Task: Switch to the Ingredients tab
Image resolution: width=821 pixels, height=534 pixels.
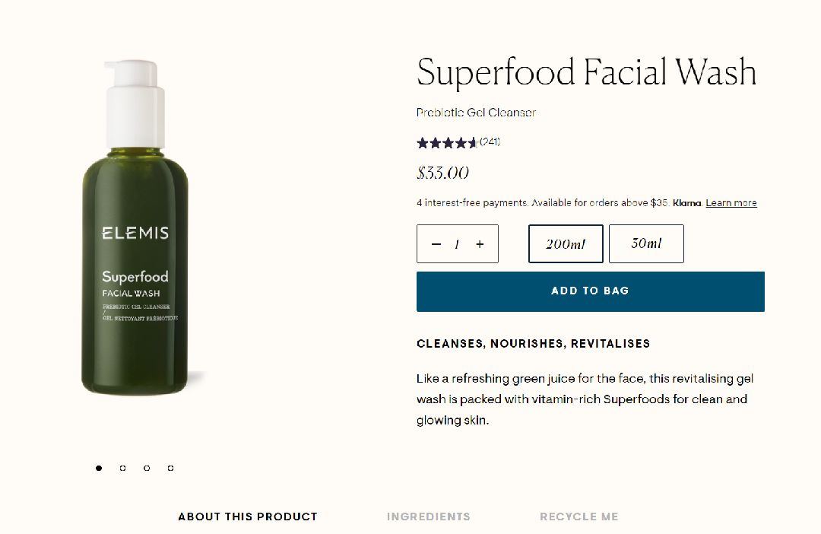Action: (x=429, y=517)
